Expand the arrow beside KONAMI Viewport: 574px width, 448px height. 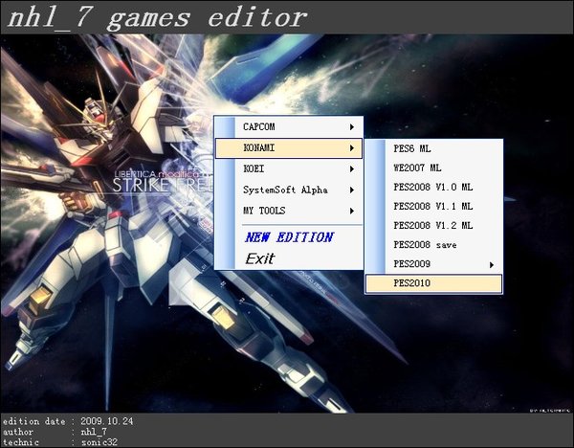(x=352, y=148)
